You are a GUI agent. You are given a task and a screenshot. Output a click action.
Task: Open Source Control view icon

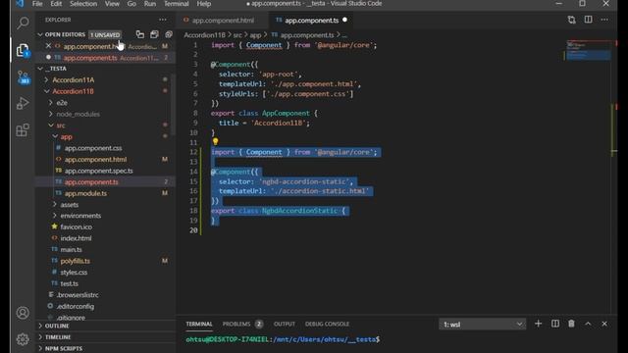click(x=23, y=77)
